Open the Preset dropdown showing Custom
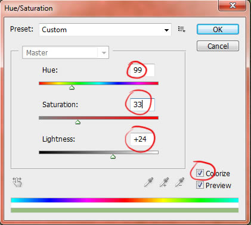The height and width of the screenshot is (225, 251). (x=105, y=30)
